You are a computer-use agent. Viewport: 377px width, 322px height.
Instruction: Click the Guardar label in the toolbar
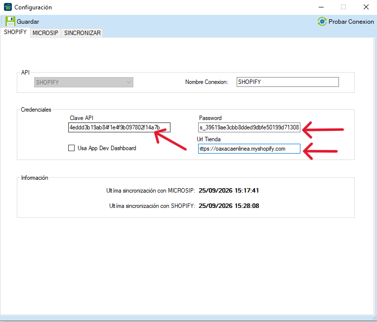tap(28, 22)
